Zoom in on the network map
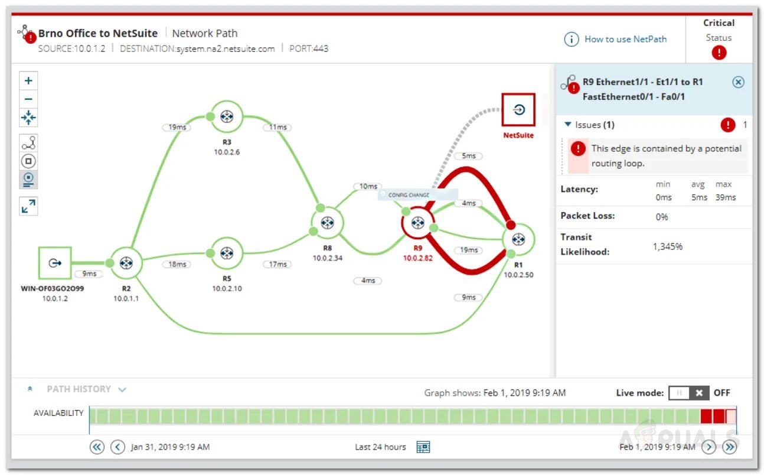Viewport: 764px width, 475px height. [x=28, y=81]
